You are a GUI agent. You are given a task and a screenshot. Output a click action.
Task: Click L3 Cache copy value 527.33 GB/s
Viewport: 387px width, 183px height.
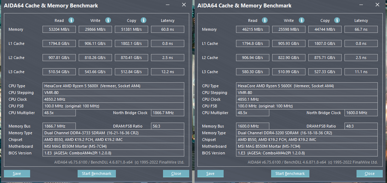pos(325,72)
